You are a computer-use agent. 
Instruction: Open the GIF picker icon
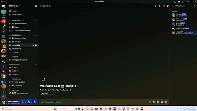[154, 102]
